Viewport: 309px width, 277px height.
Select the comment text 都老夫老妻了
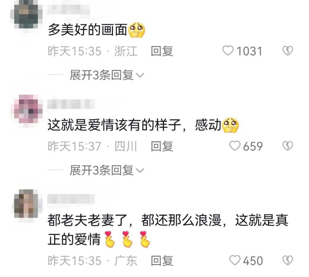point(88,220)
